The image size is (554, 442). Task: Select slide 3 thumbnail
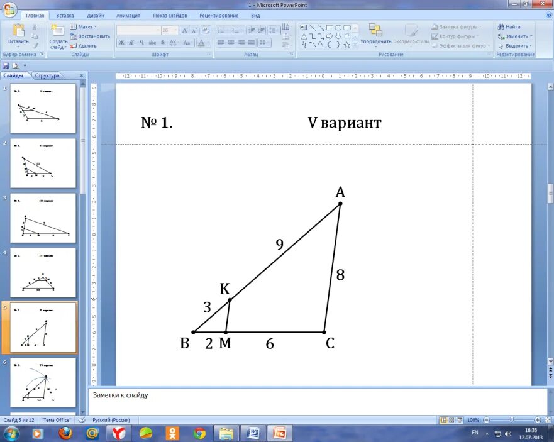click(43, 218)
